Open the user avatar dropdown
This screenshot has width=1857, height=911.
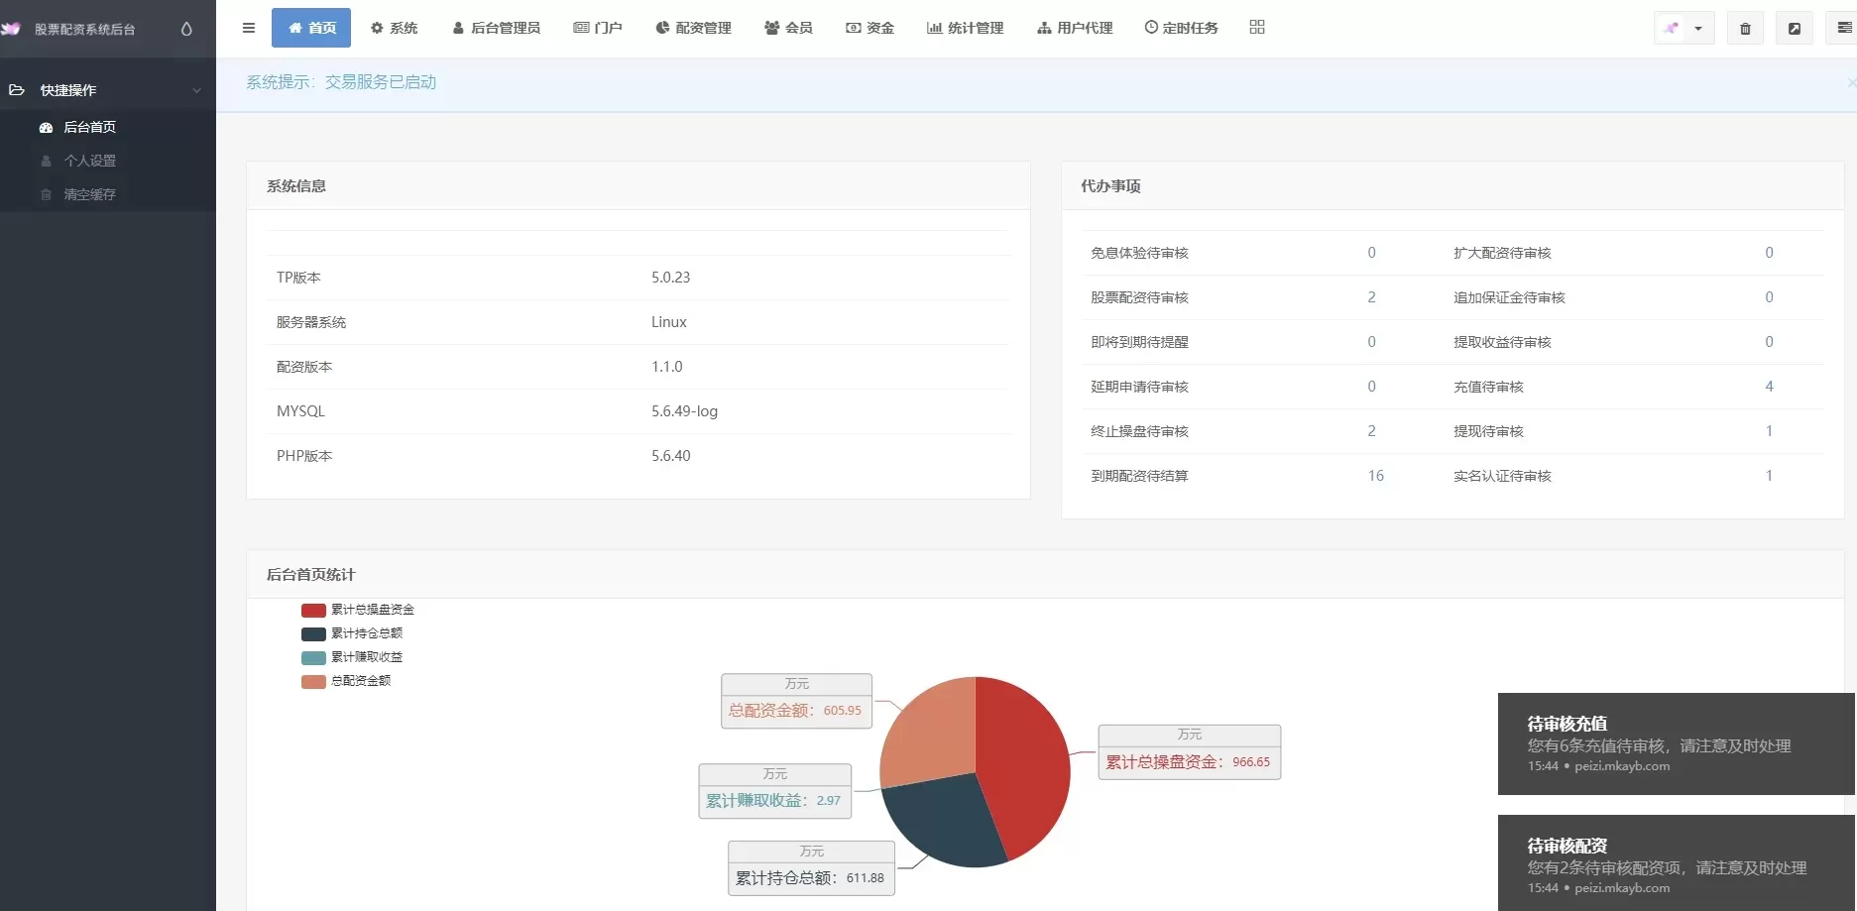(1683, 28)
